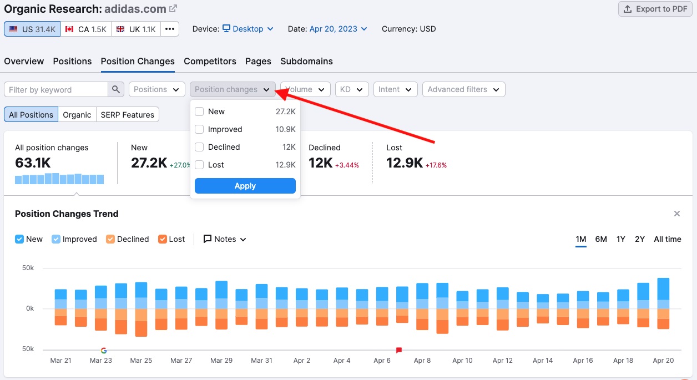Select the Position Changes tab
Image resolution: width=697 pixels, height=380 pixels.
pyautogui.click(x=138, y=61)
